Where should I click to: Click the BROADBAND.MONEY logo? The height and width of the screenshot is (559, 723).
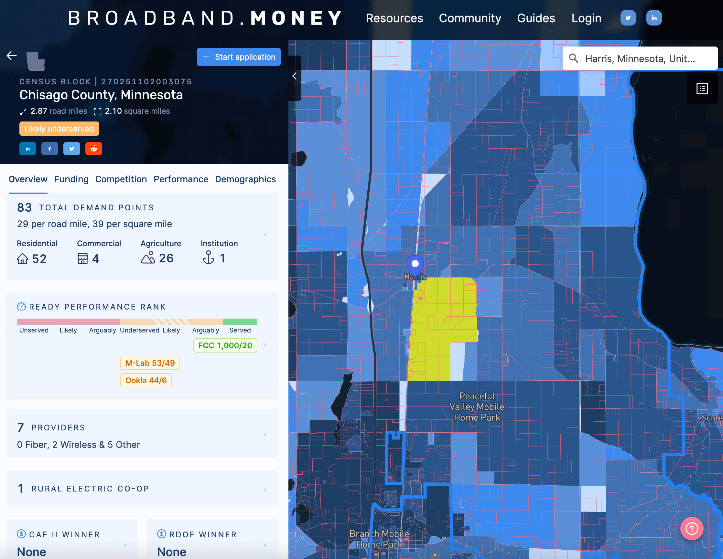coord(205,18)
